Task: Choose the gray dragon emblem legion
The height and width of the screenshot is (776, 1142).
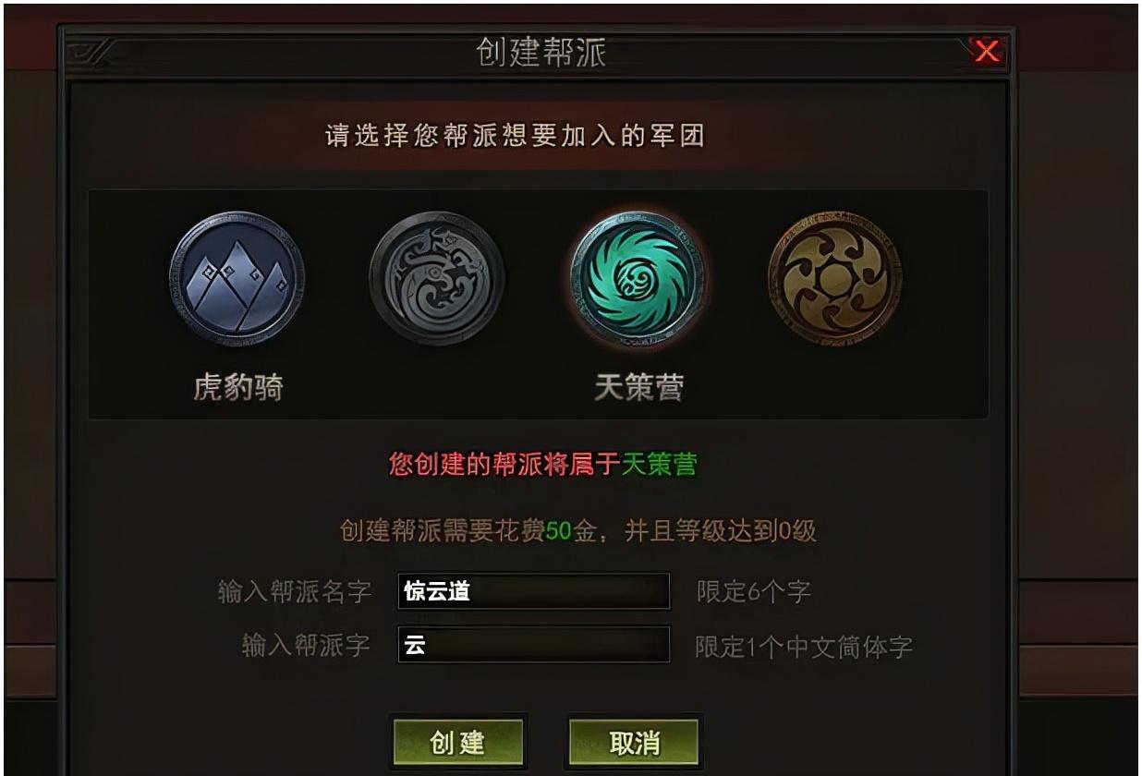Action: pos(437,279)
